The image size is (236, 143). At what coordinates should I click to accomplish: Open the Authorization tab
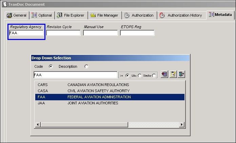(139, 15)
